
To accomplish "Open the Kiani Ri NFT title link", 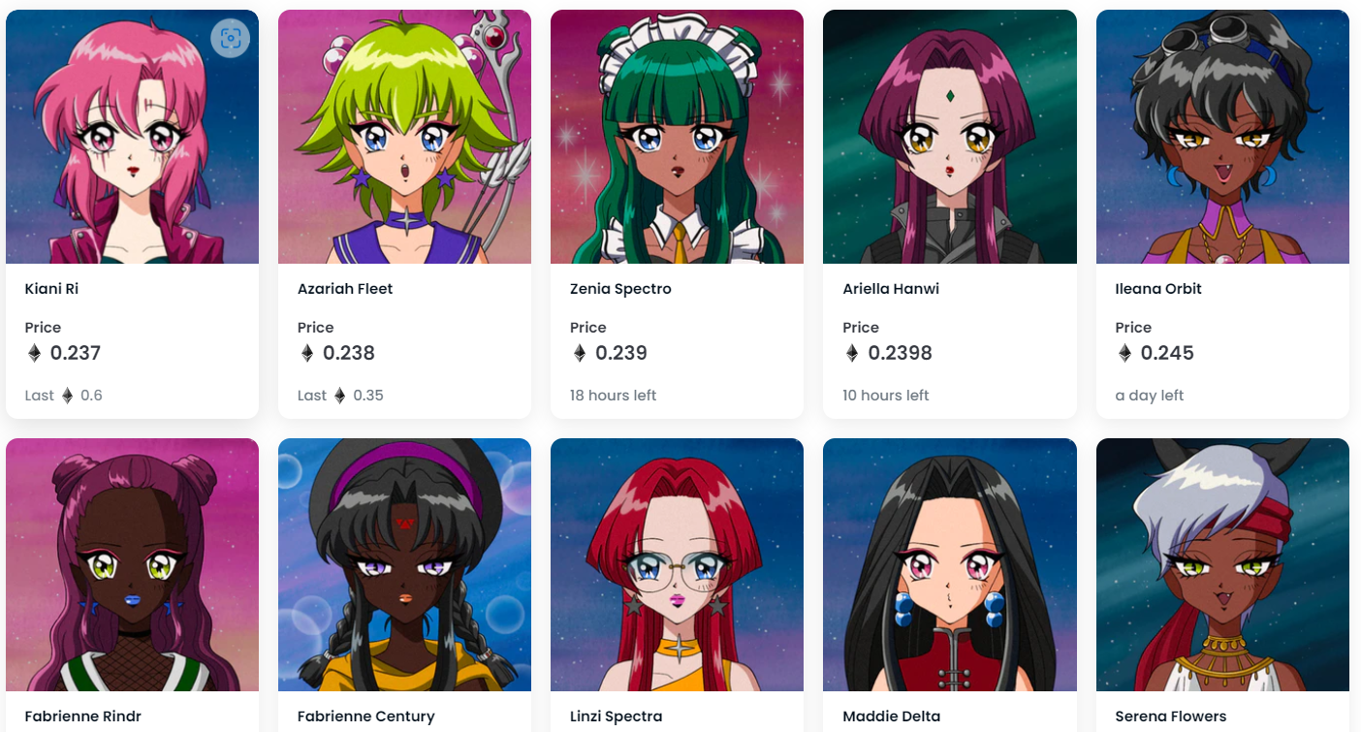I will click(51, 289).
